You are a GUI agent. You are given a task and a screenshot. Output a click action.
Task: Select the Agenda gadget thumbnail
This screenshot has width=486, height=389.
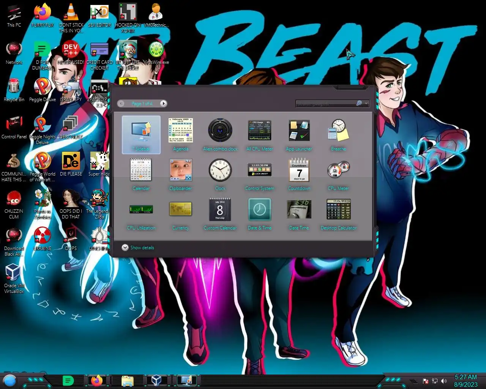click(x=181, y=130)
